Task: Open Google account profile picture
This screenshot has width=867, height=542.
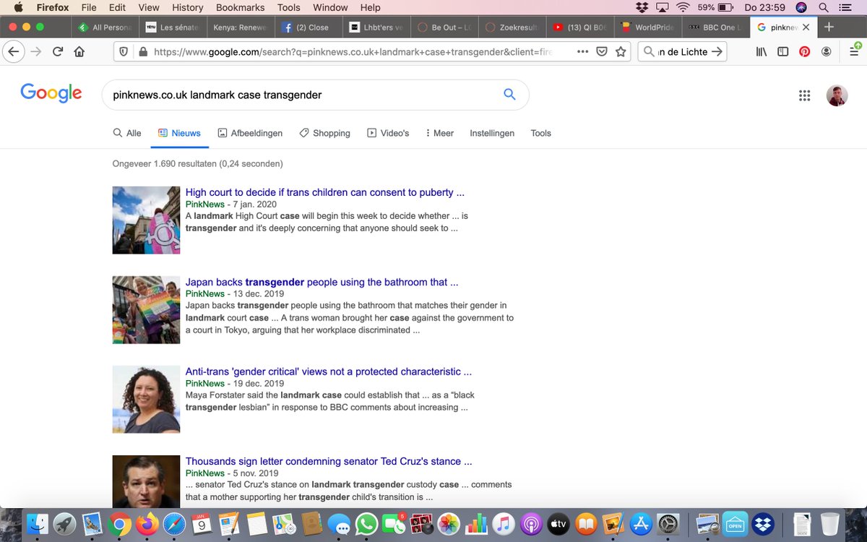Action: 837,95
